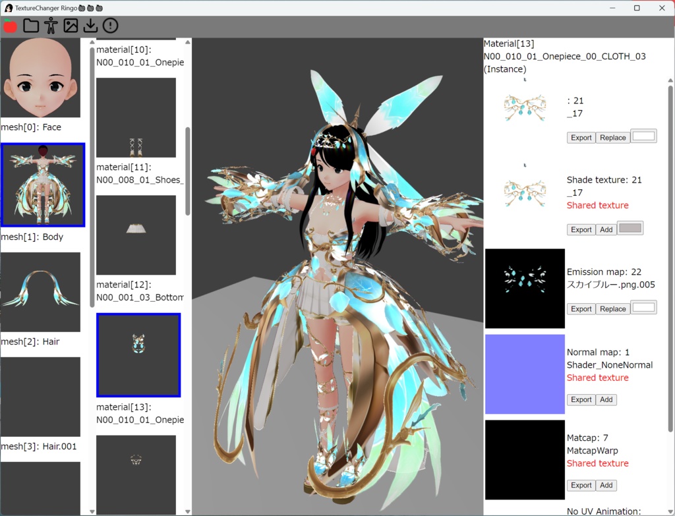Click the download/export toolbar icon

point(90,25)
